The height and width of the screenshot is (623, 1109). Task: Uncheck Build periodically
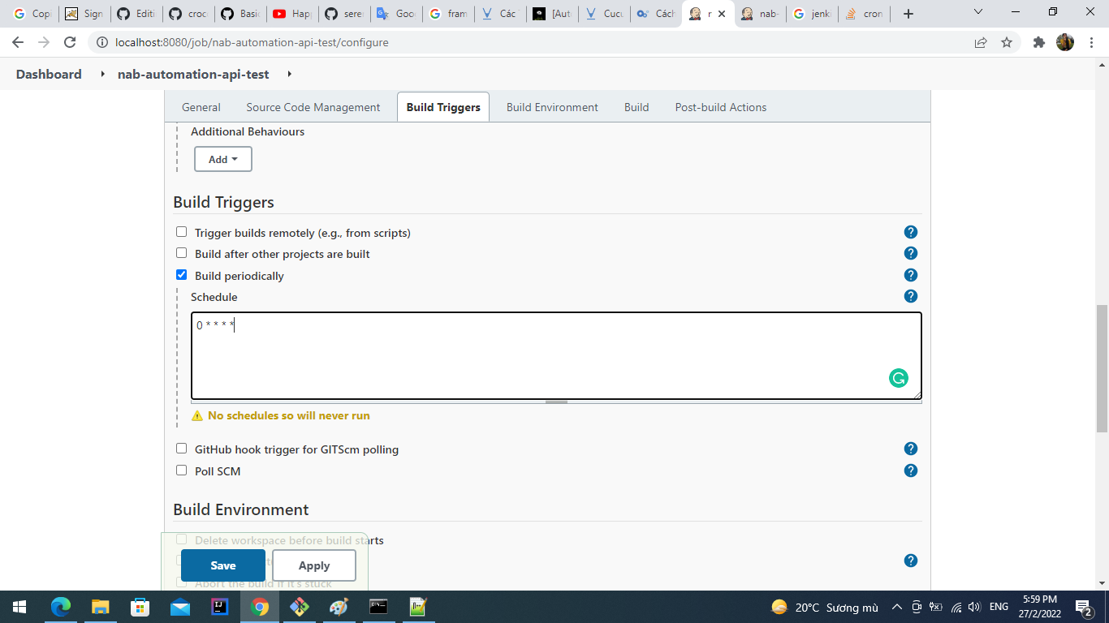click(181, 275)
